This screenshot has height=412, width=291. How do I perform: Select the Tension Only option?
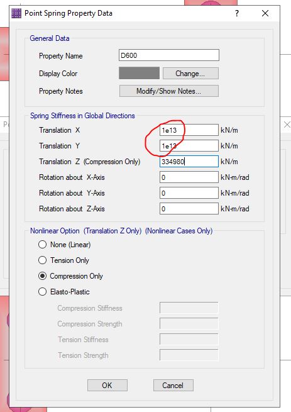42,260
